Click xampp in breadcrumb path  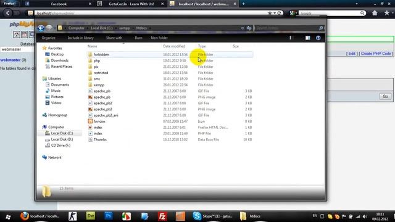point(125,28)
